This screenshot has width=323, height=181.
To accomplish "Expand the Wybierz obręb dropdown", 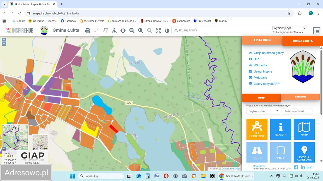I will 263,111.
